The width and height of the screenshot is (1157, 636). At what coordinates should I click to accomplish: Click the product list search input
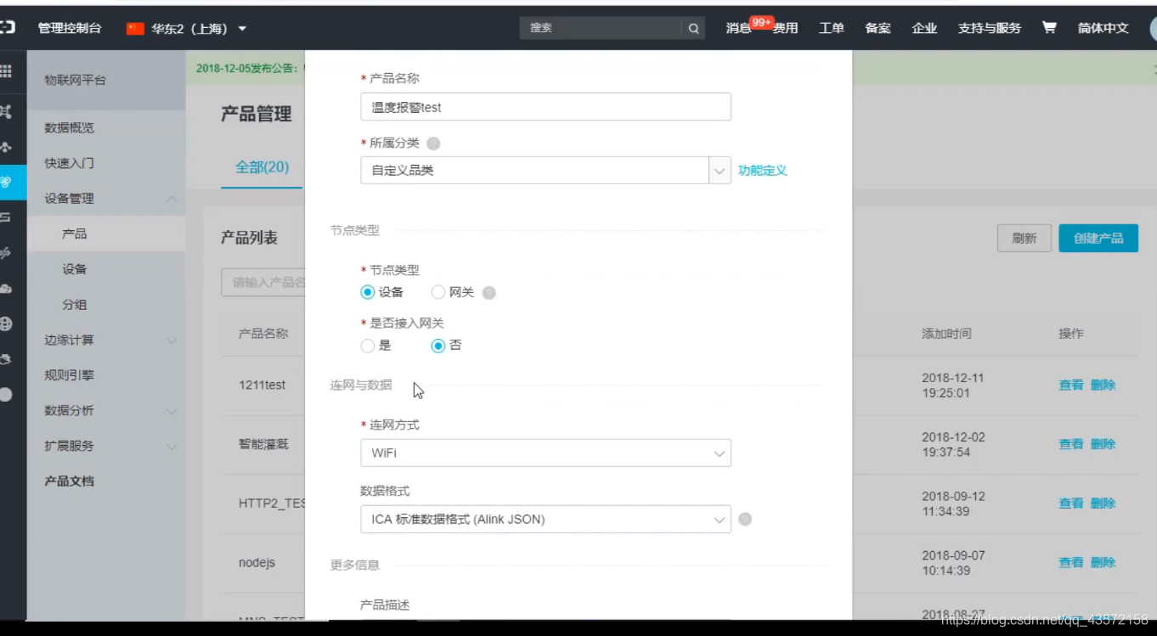[x=263, y=283]
